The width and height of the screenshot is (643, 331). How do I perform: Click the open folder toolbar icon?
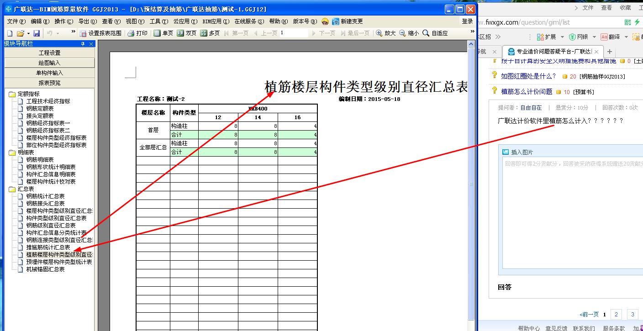pos(20,33)
